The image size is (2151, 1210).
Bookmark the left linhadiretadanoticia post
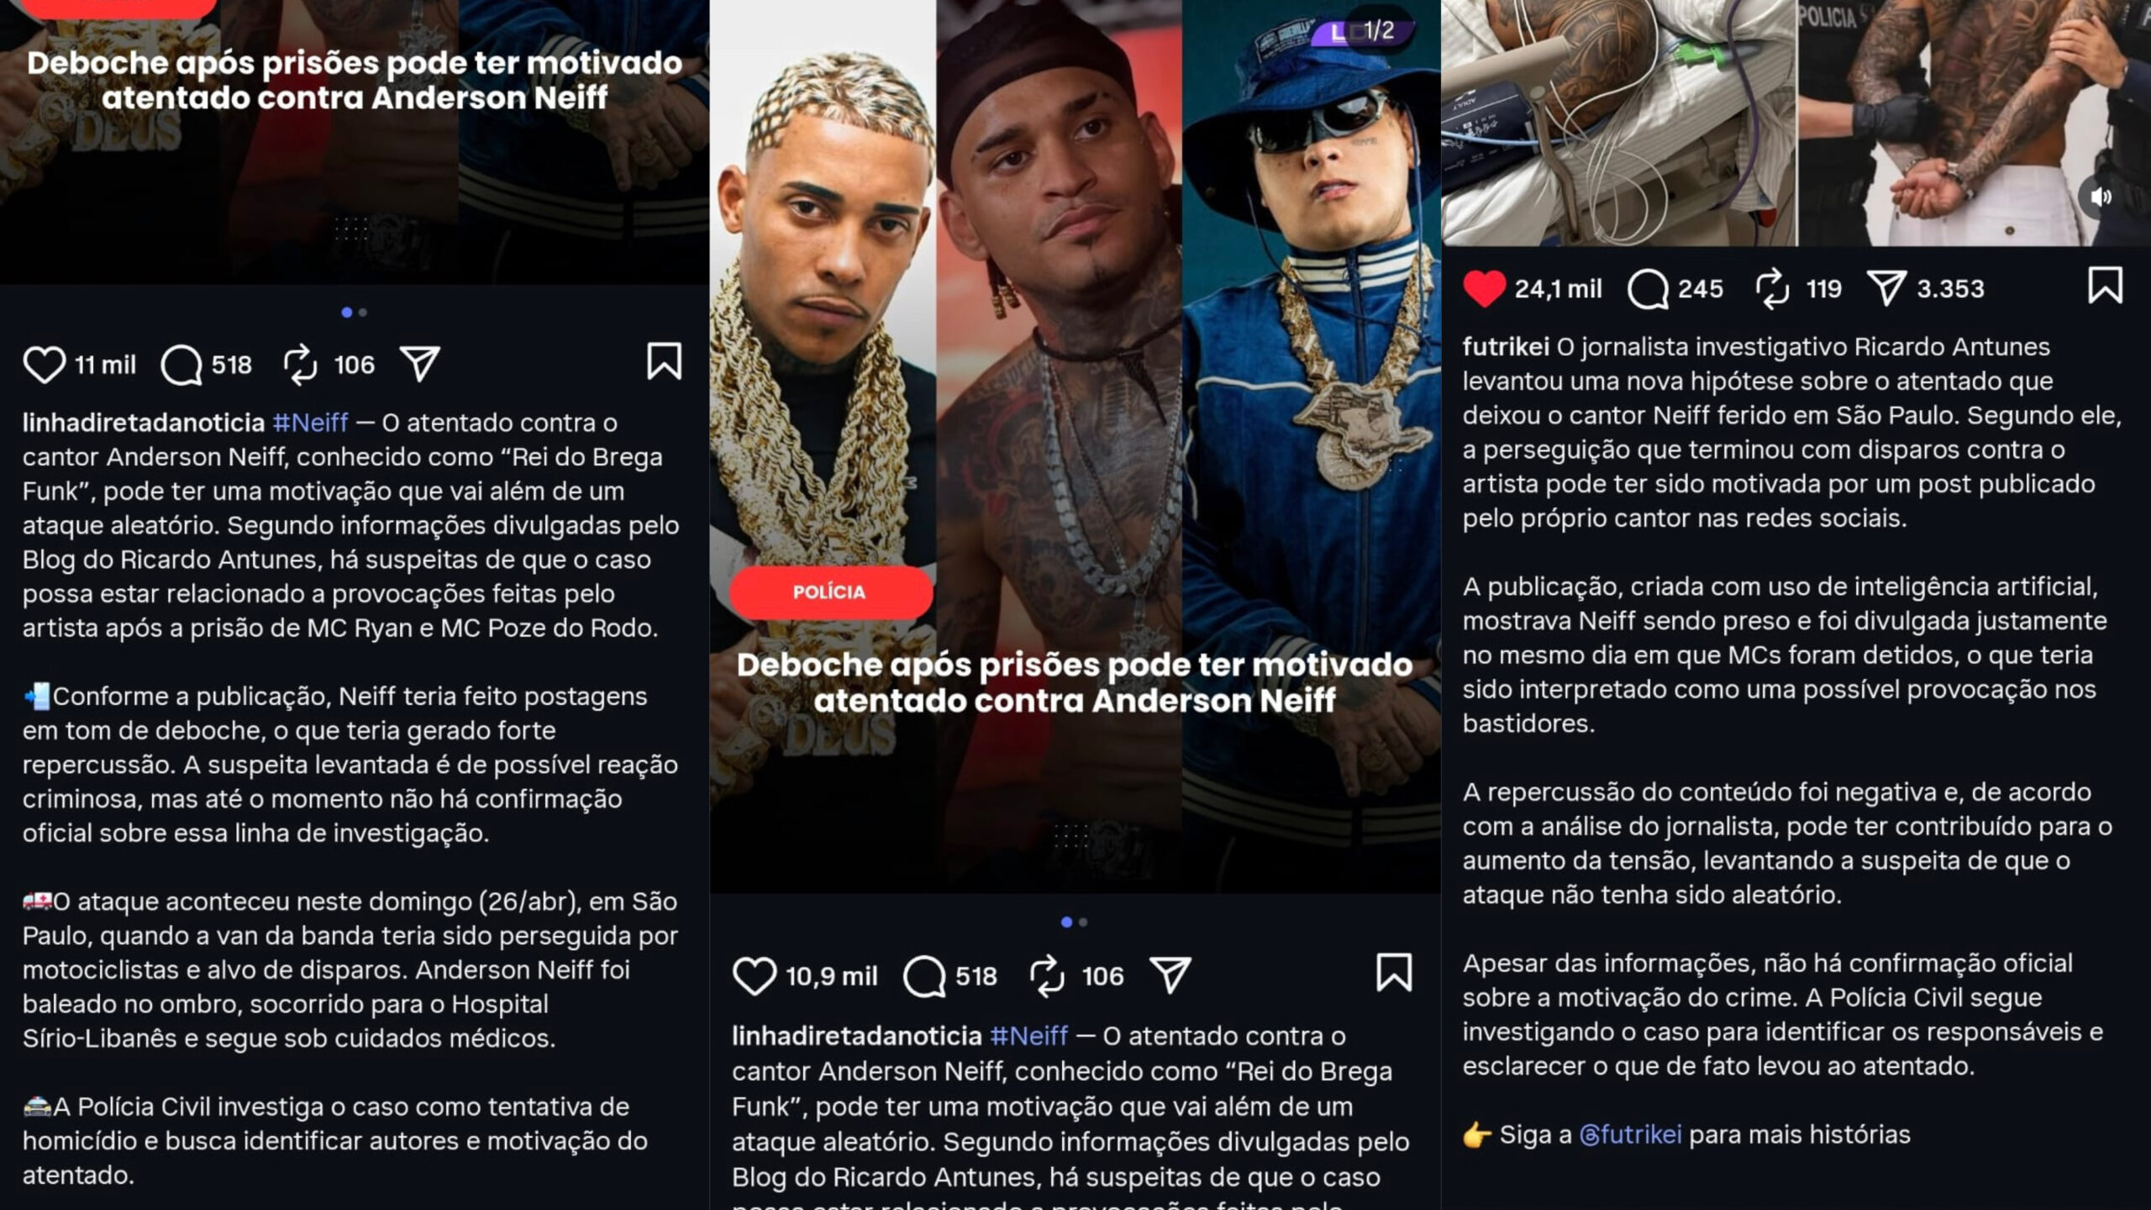tap(664, 361)
